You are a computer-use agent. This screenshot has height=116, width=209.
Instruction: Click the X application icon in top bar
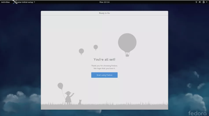click(x=15, y=2)
